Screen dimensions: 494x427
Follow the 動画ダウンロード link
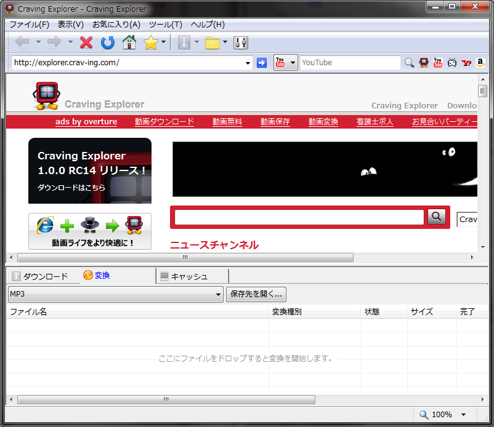pyautogui.click(x=164, y=122)
